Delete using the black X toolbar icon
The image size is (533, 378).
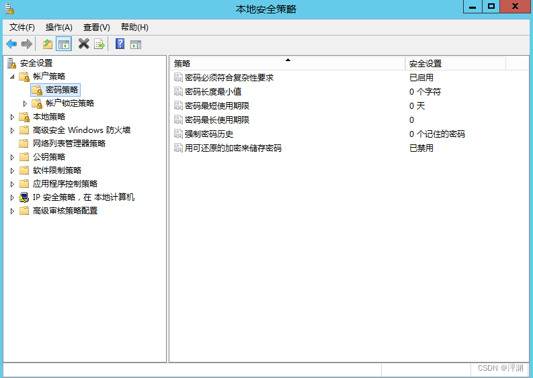coord(83,44)
